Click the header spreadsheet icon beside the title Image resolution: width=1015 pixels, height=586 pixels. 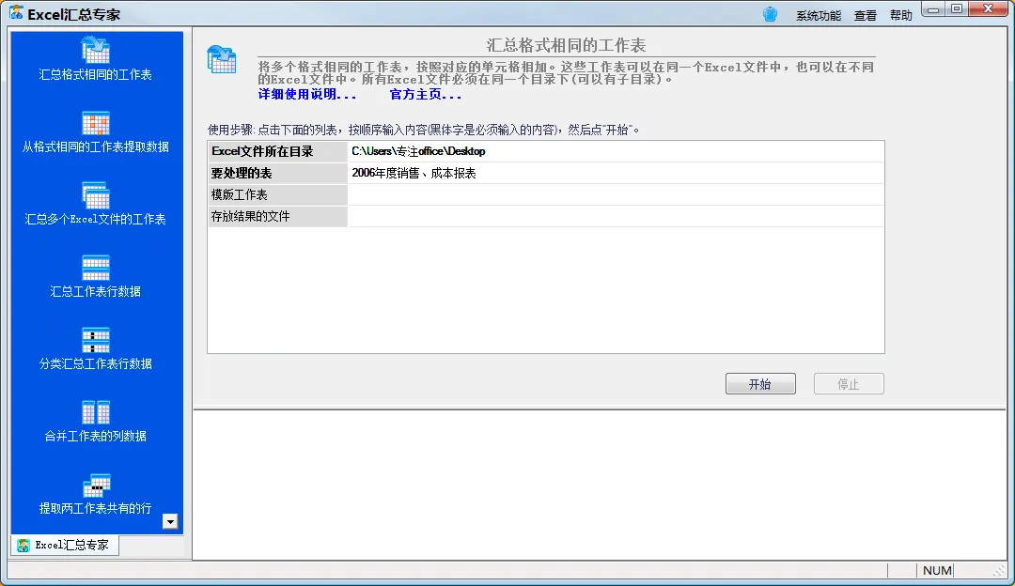(x=222, y=59)
